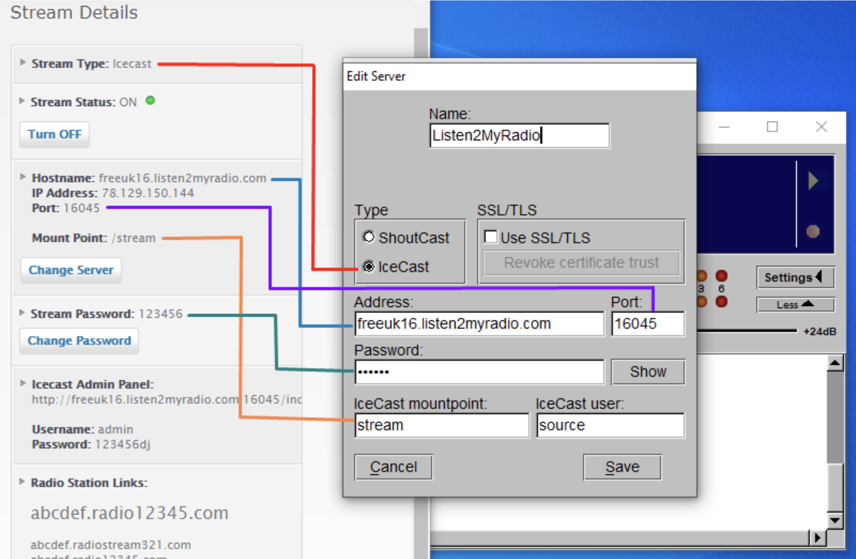Expand the Icecast Admin Panel triangle
856x559 pixels.
(23, 383)
